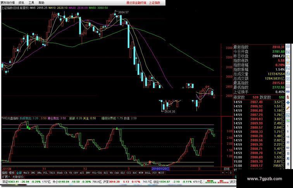Select the pencil drawing tool icon
This screenshot has height=188, width=293.
(x=288, y=108)
